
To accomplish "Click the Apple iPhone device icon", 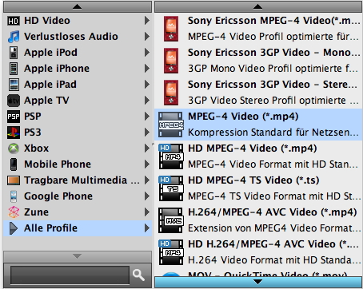I will point(14,69).
